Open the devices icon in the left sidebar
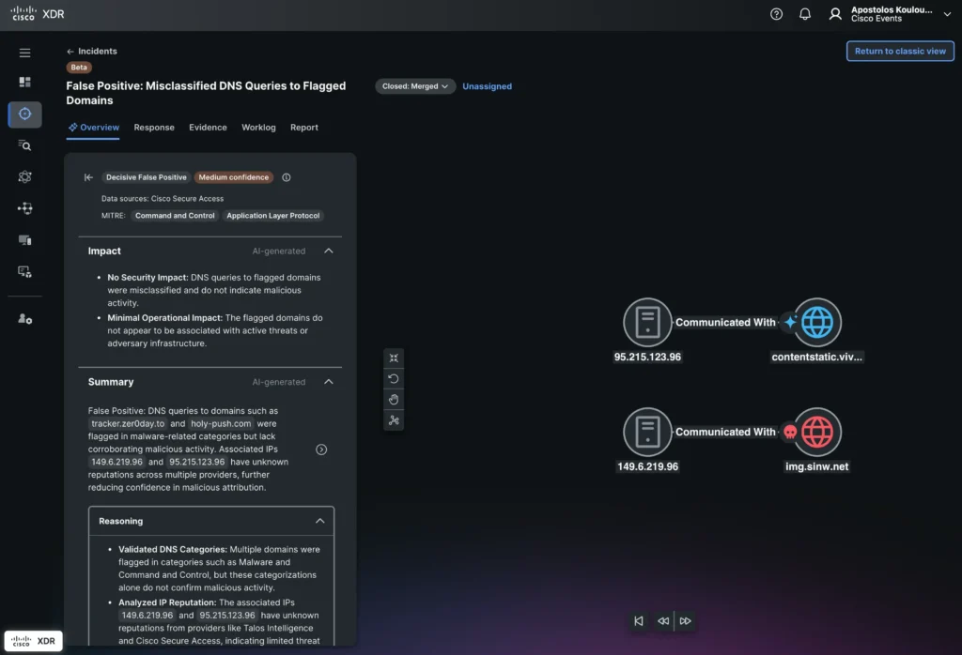 point(24,239)
